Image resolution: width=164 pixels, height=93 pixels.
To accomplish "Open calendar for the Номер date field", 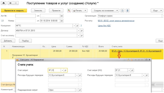I will click(x=62, y=21).
